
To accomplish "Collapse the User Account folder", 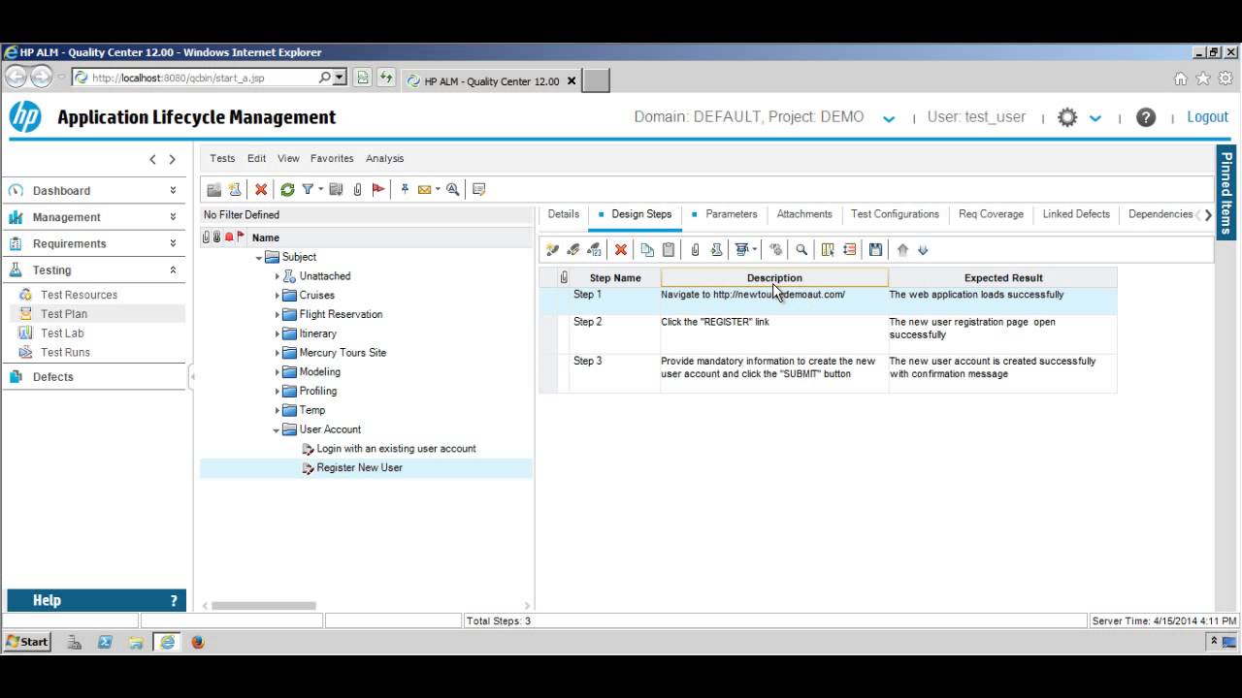I will click(277, 430).
